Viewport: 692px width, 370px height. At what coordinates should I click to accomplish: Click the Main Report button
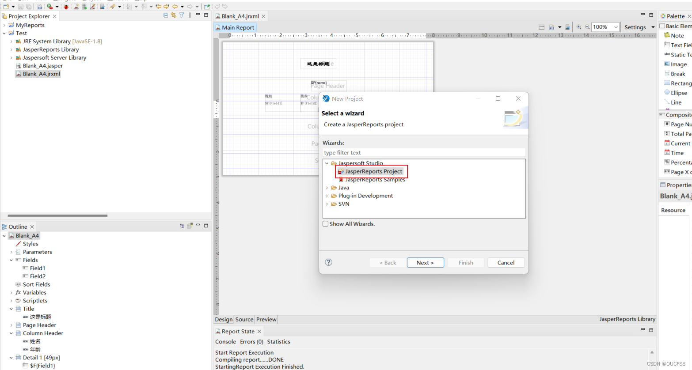pyautogui.click(x=236, y=27)
